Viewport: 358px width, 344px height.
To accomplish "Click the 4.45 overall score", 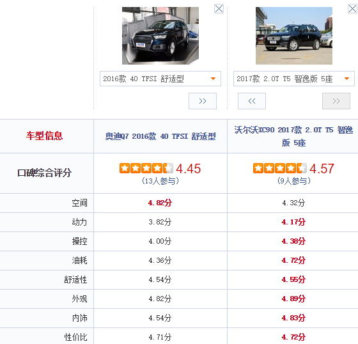I will [189, 169].
